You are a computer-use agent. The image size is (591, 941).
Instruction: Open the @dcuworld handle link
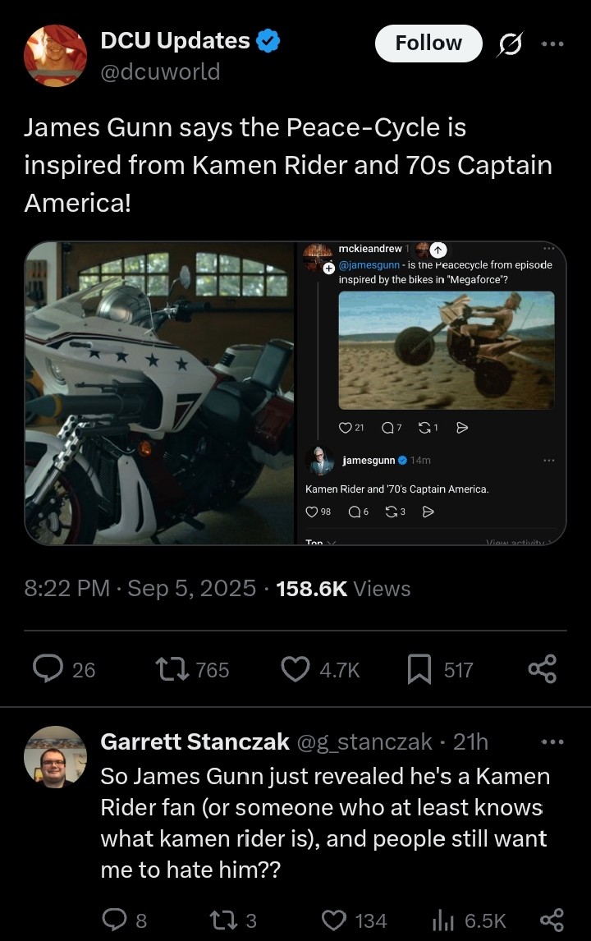click(160, 72)
